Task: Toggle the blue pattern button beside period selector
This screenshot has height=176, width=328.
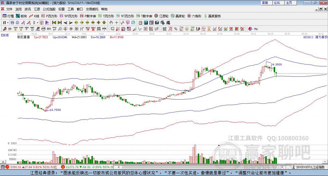Action: click(12, 23)
